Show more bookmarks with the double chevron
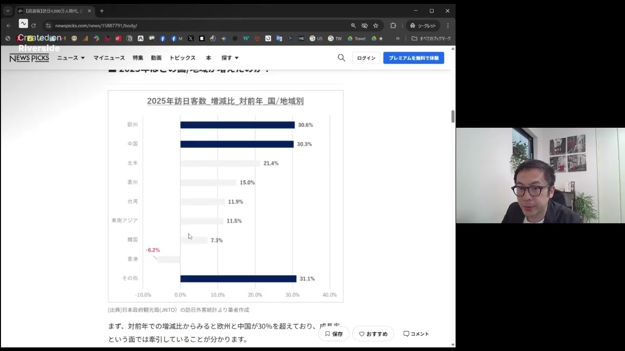The height and width of the screenshot is (351, 625). [x=397, y=39]
